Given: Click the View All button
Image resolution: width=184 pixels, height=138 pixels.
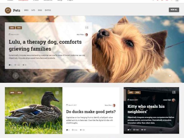Looking at the screenshot, I should pyautogui.click(x=174, y=10).
